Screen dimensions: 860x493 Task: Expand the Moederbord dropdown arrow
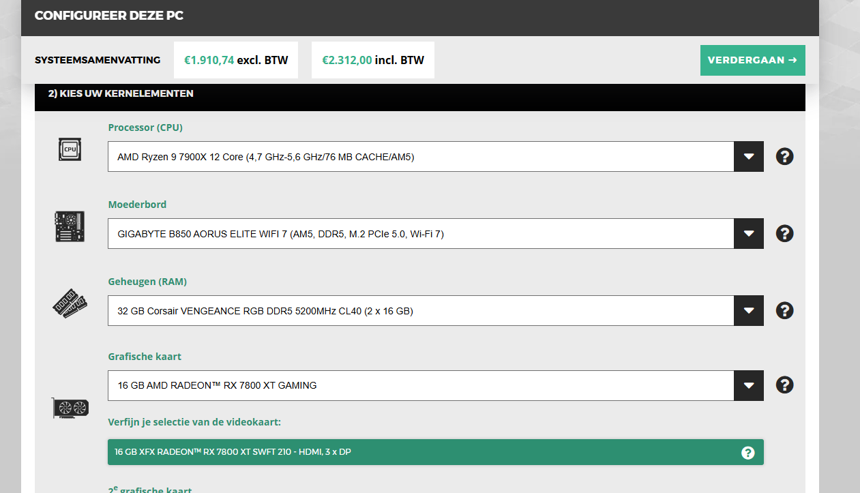(749, 234)
